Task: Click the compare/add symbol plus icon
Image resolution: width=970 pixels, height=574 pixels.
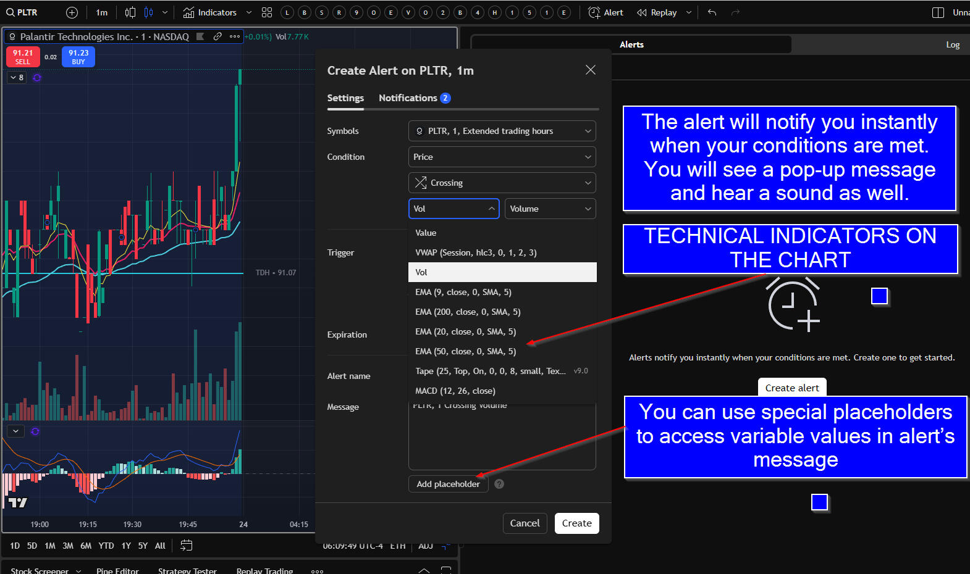Action: pos(72,12)
